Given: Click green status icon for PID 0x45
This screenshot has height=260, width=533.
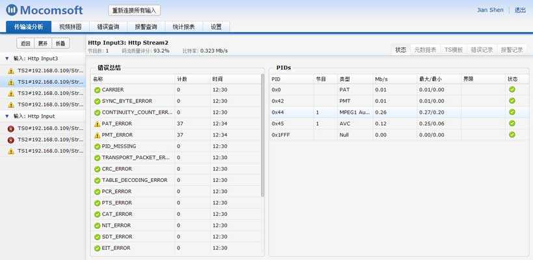Looking at the screenshot, I should click(x=512, y=123).
